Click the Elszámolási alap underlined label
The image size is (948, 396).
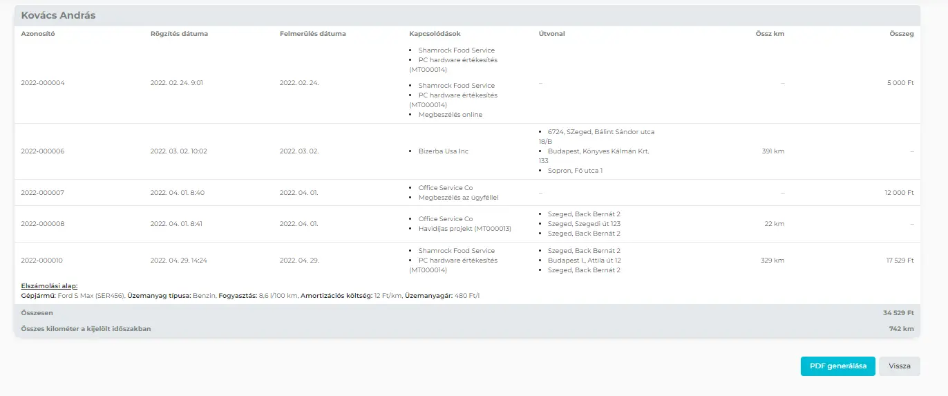pyautogui.click(x=49, y=285)
